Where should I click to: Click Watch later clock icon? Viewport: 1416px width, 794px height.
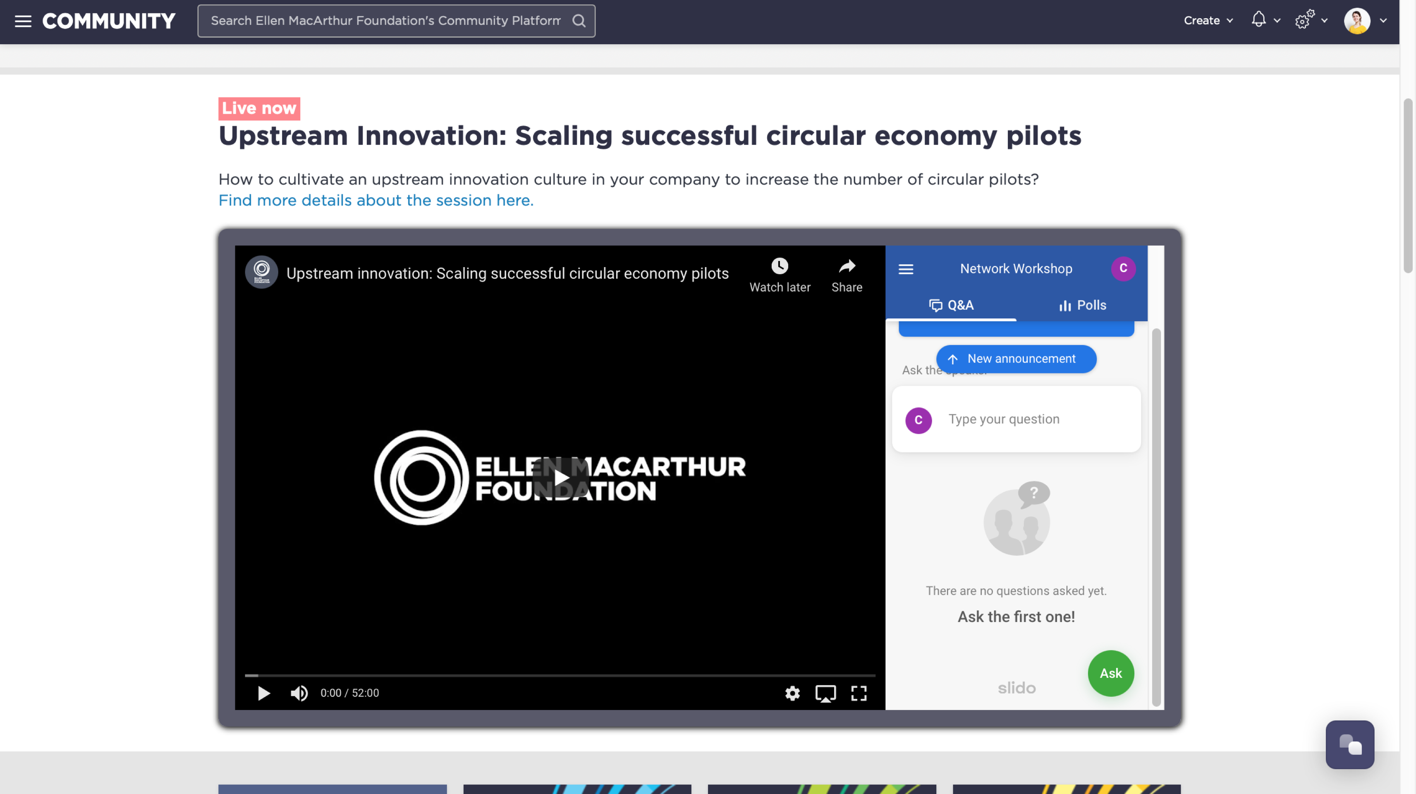(x=780, y=266)
